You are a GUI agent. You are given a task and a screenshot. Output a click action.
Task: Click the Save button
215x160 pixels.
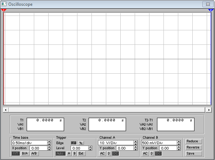click(x=194, y=153)
